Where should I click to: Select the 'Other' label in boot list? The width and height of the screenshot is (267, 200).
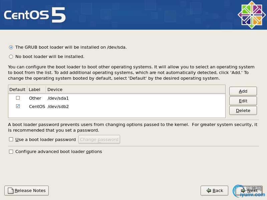35,98
